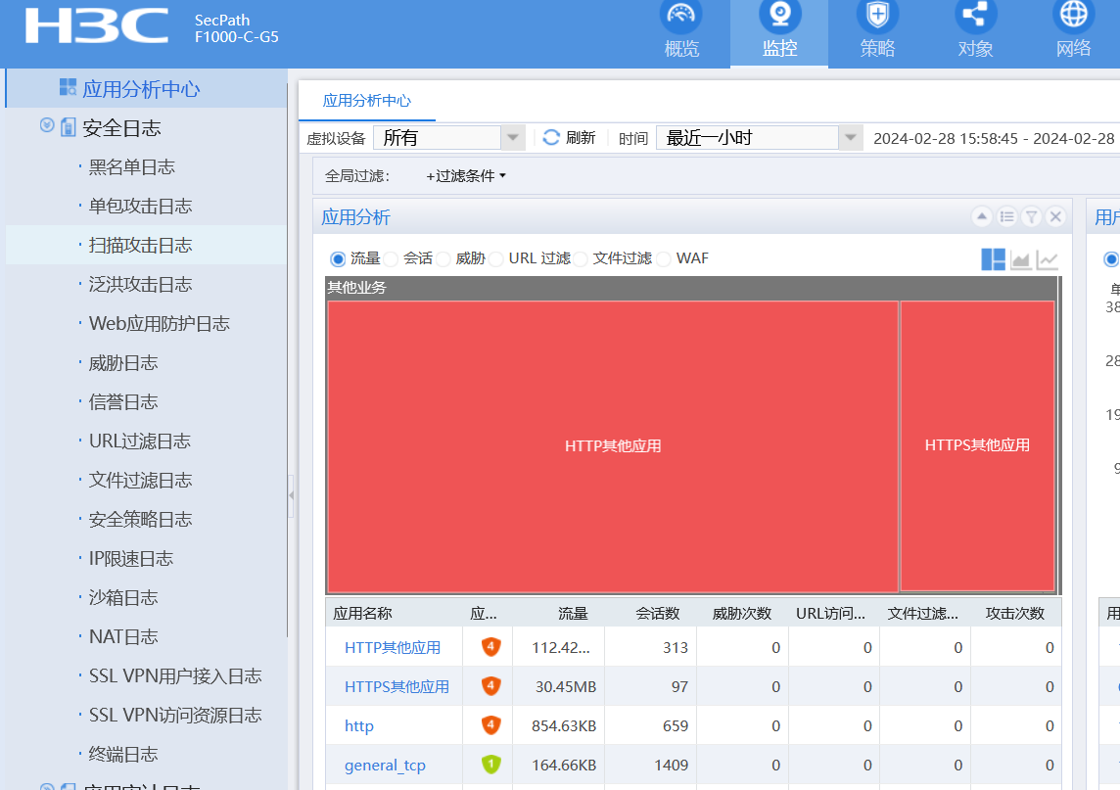
Task: Collapse the 安全日志 tree section
Action: point(46,126)
